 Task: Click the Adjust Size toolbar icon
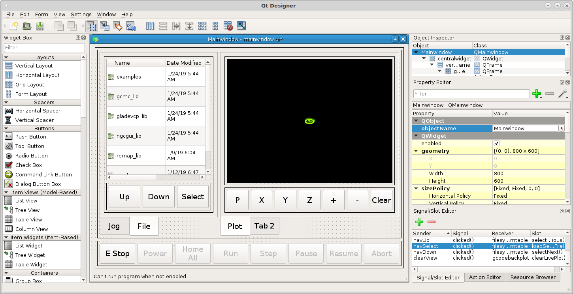(x=241, y=26)
